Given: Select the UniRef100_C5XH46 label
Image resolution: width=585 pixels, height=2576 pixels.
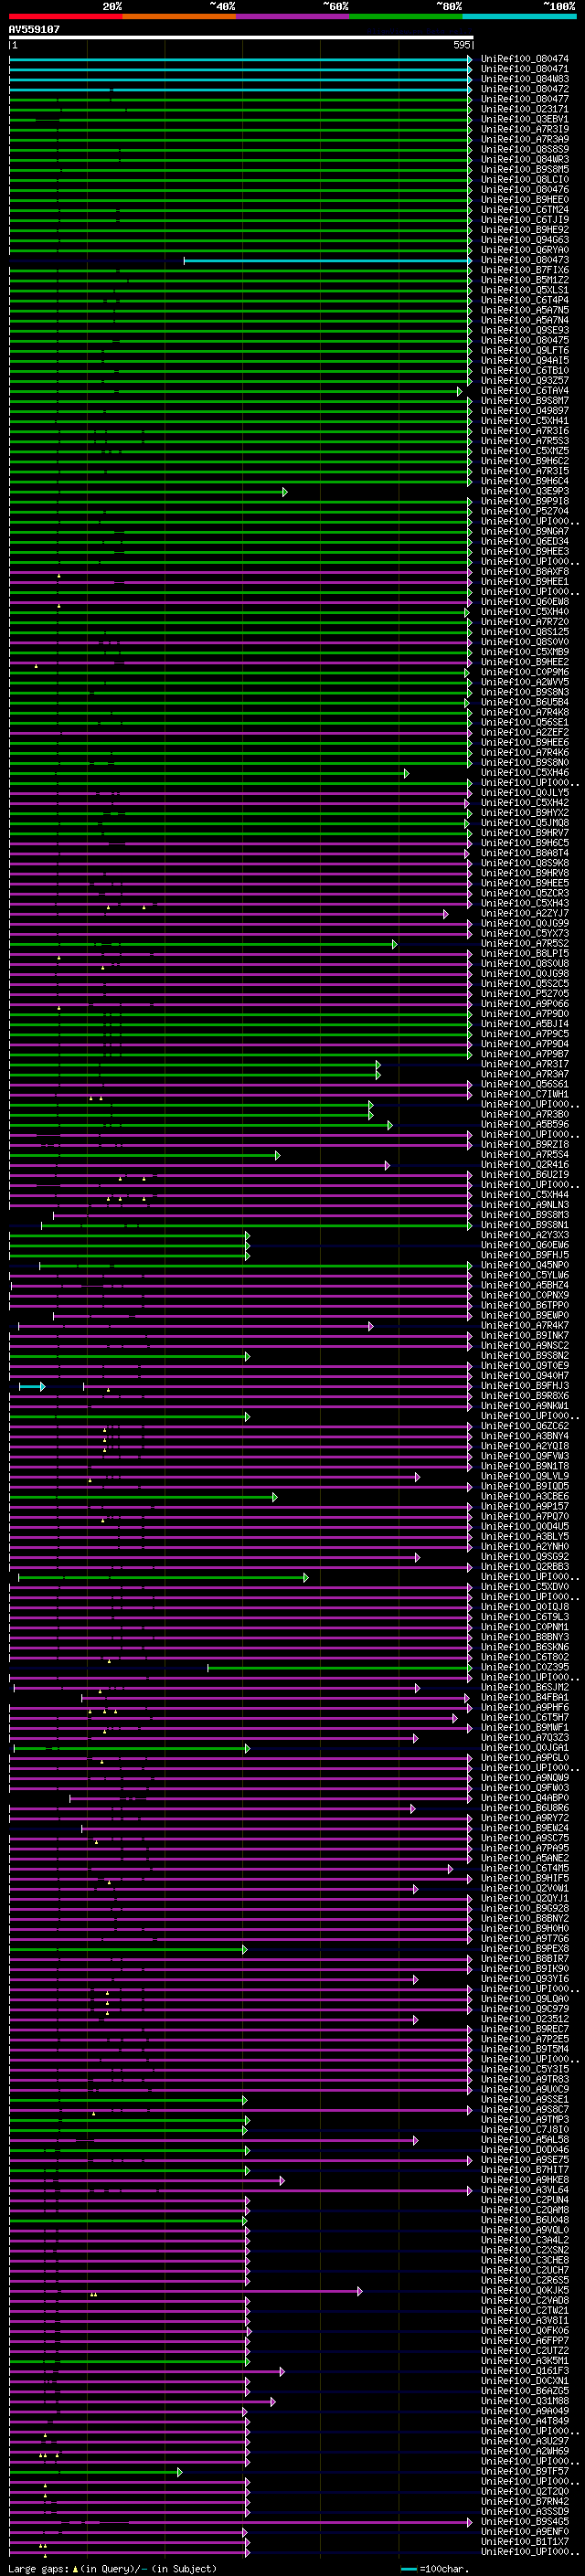Looking at the screenshot, I should [525, 773].
